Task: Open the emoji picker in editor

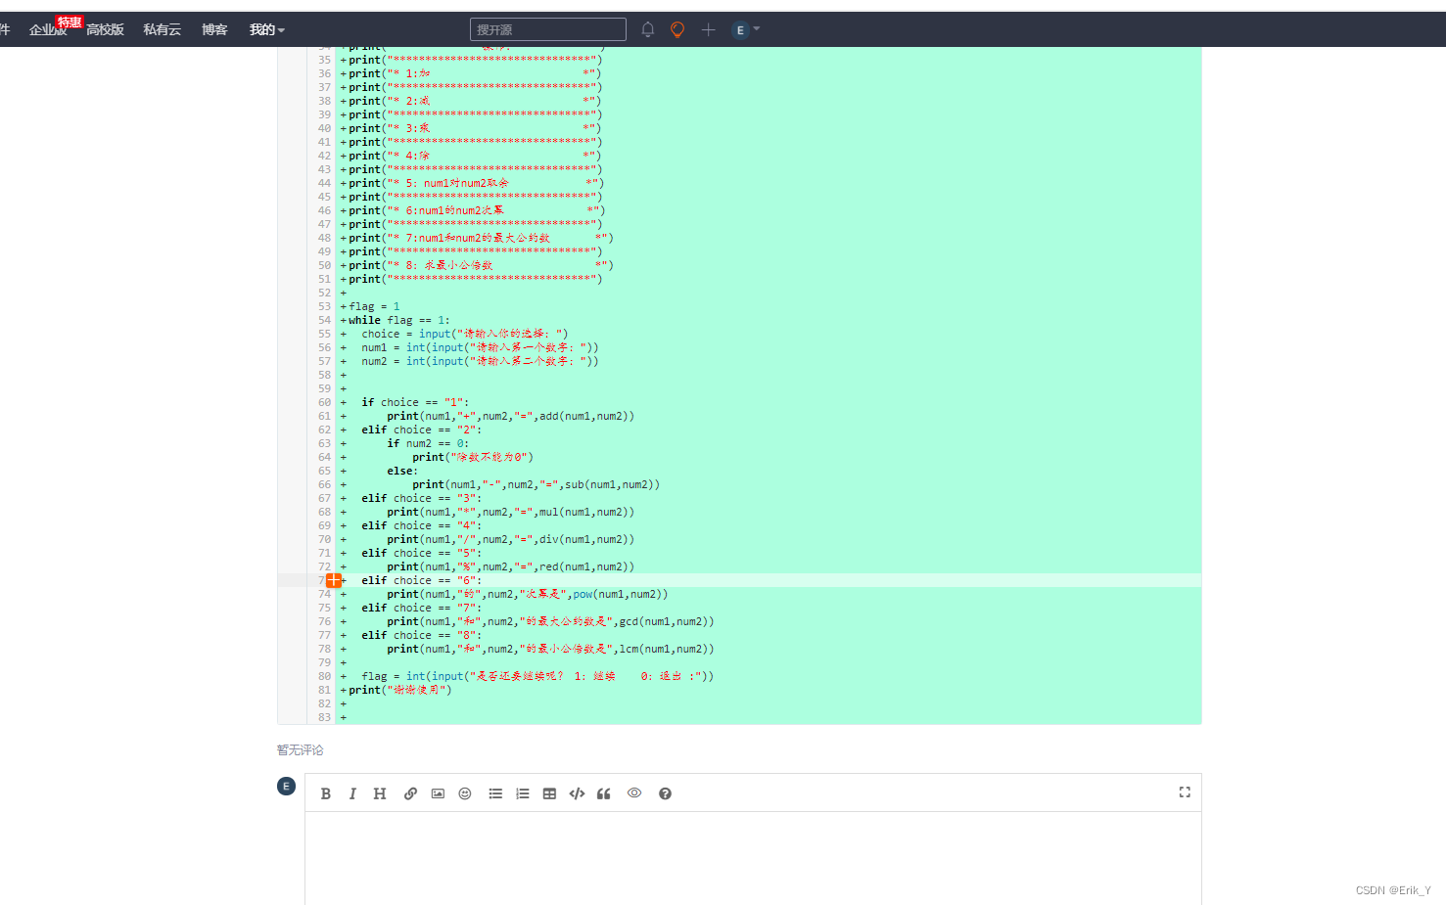Action: [465, 793]
